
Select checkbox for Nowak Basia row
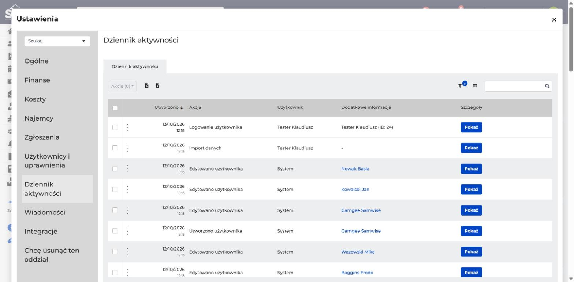coord(115,169)
